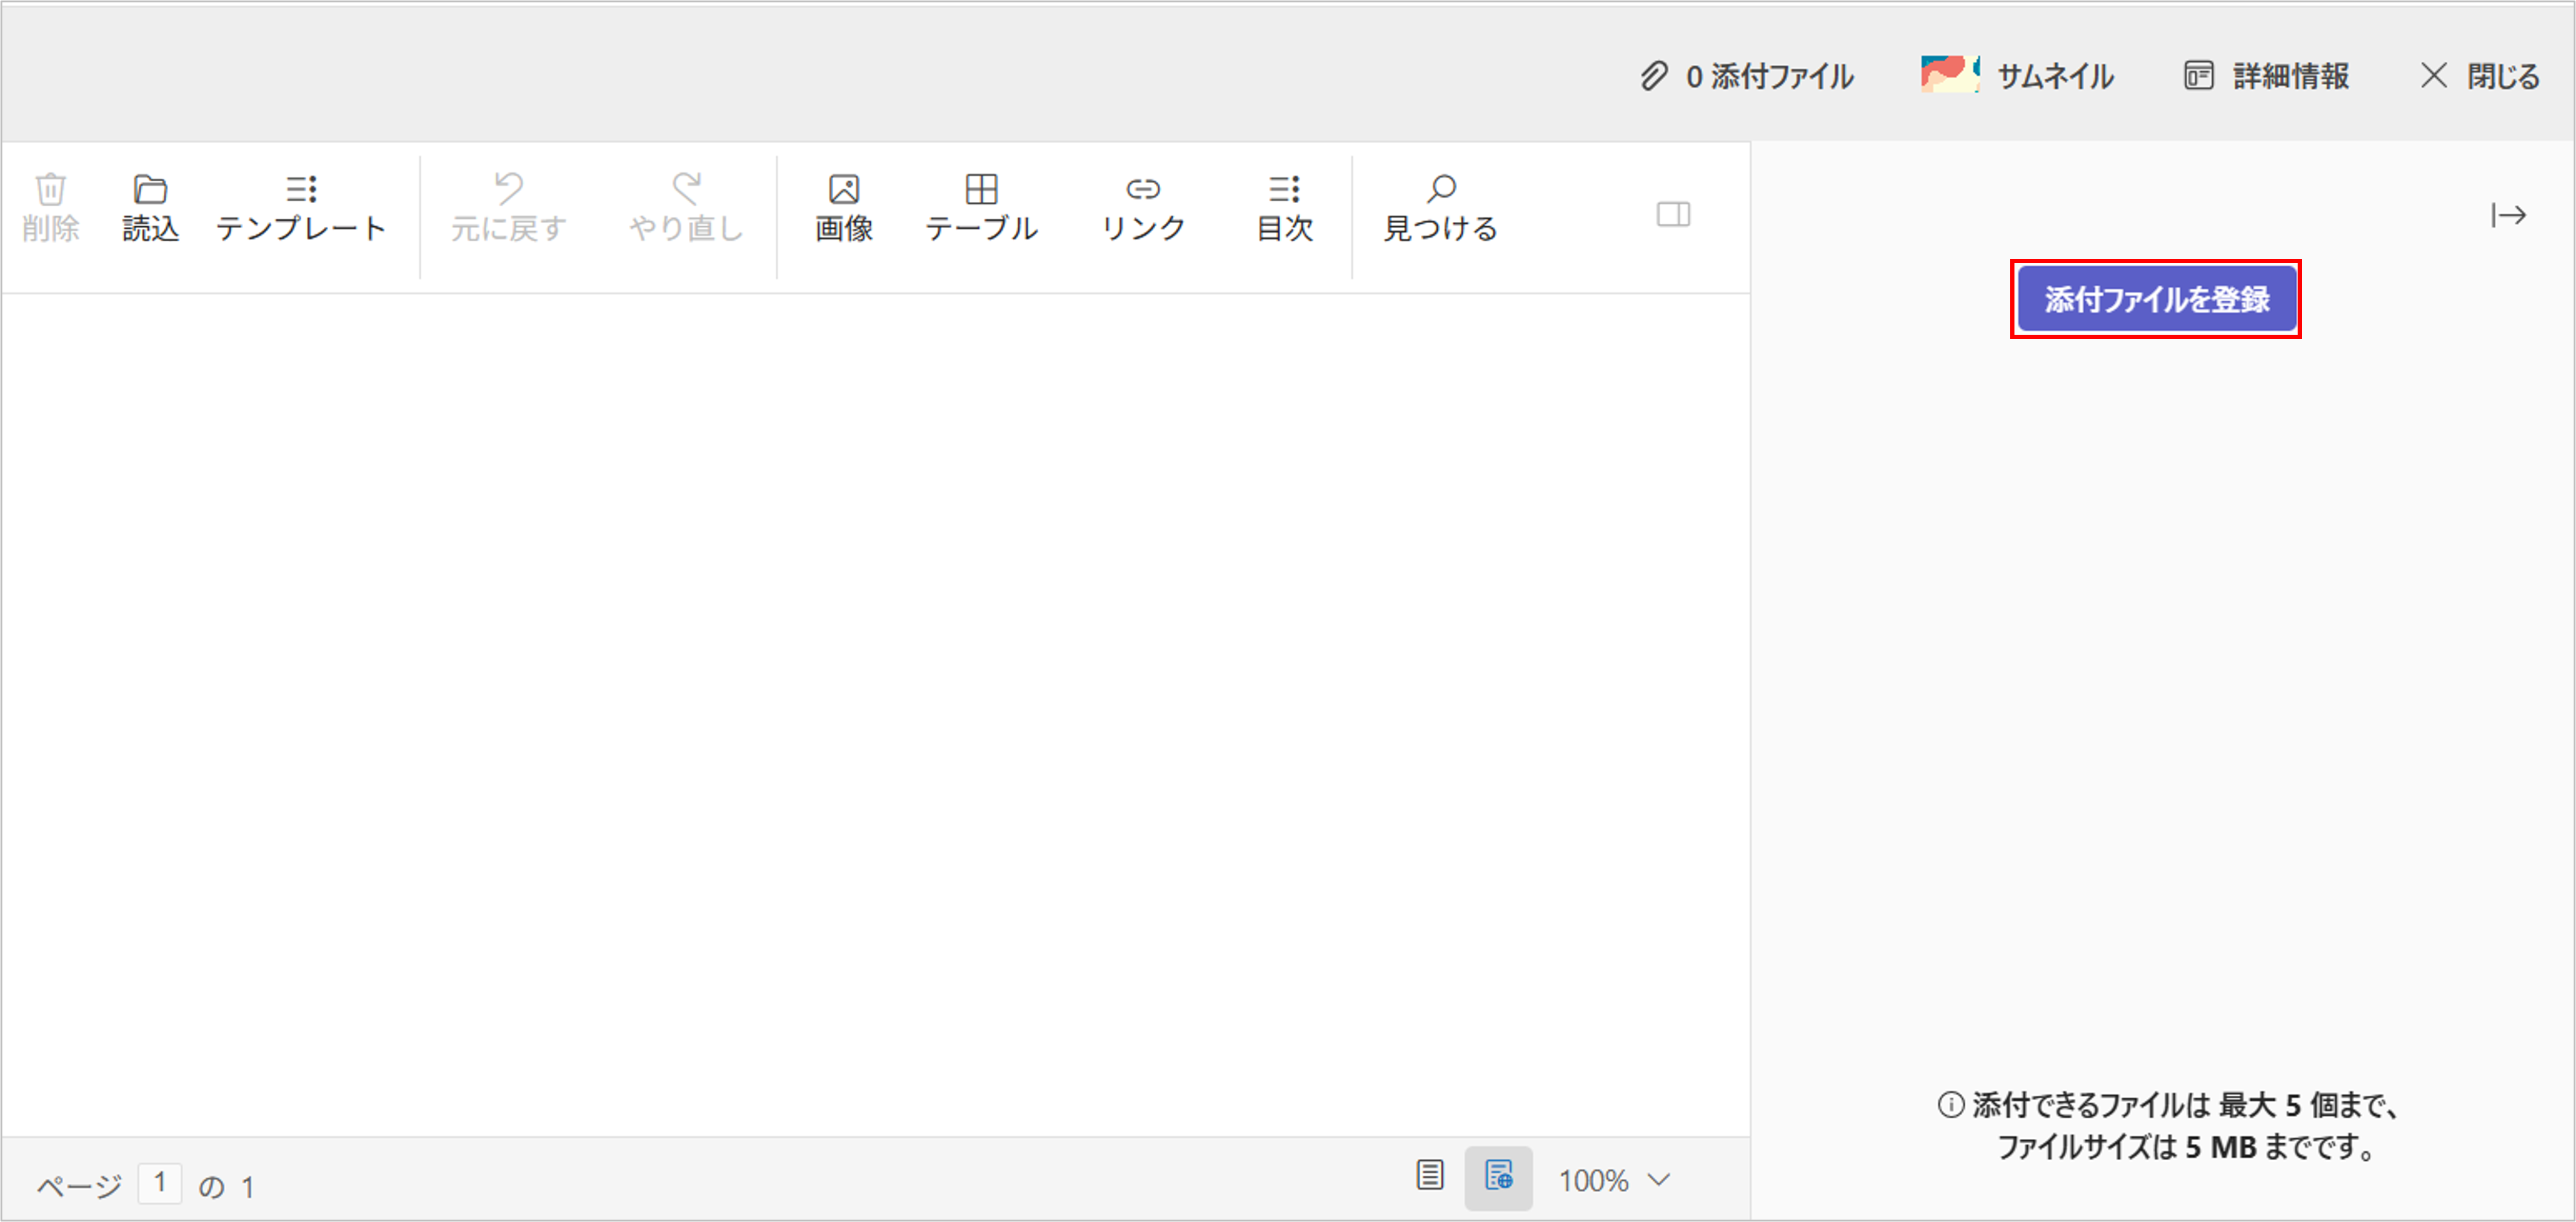Click 添付ファイルを登録 button

point(2155,299)
